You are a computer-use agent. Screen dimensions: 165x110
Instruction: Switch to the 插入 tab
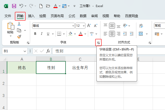tap(31, 16)
